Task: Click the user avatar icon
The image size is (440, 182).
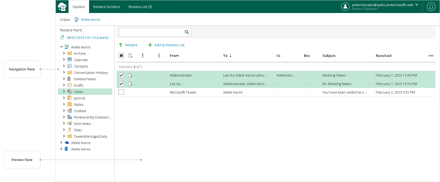Action: pos(345,7)
